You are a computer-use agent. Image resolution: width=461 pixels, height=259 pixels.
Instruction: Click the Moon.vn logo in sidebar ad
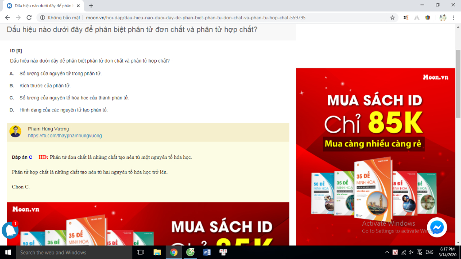click(435, 77)
